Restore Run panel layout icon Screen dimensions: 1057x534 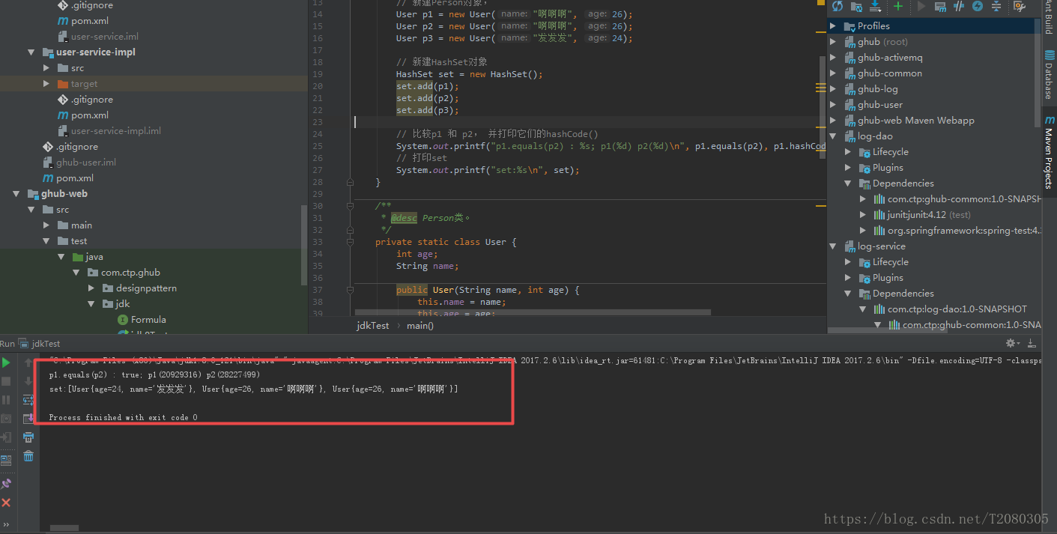(6, 460)
